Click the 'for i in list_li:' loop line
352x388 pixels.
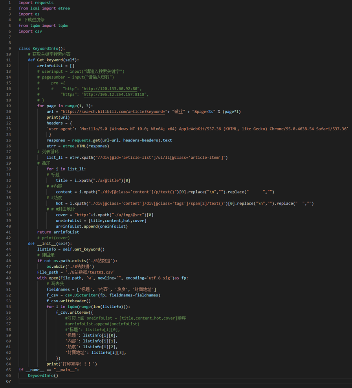point(66,169)
